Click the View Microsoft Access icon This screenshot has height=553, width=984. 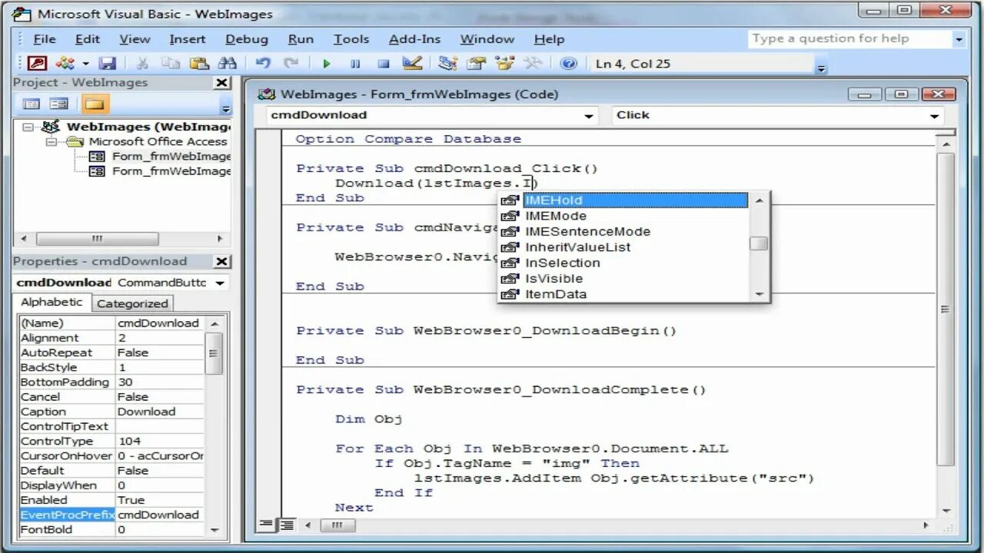37,64
